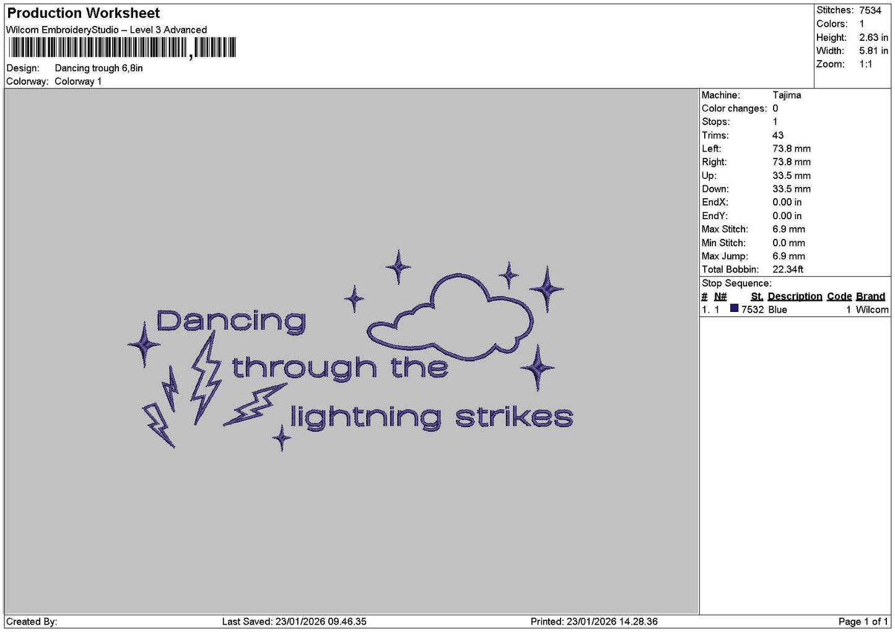Click the "Last Saved" timestamp in the footer

coord(294,621)
